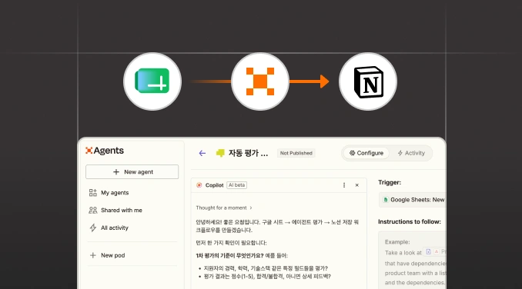Viewport: 522px width, 289px height.
Task: Click the green Sheets-style circle icon
Action: 152,81
